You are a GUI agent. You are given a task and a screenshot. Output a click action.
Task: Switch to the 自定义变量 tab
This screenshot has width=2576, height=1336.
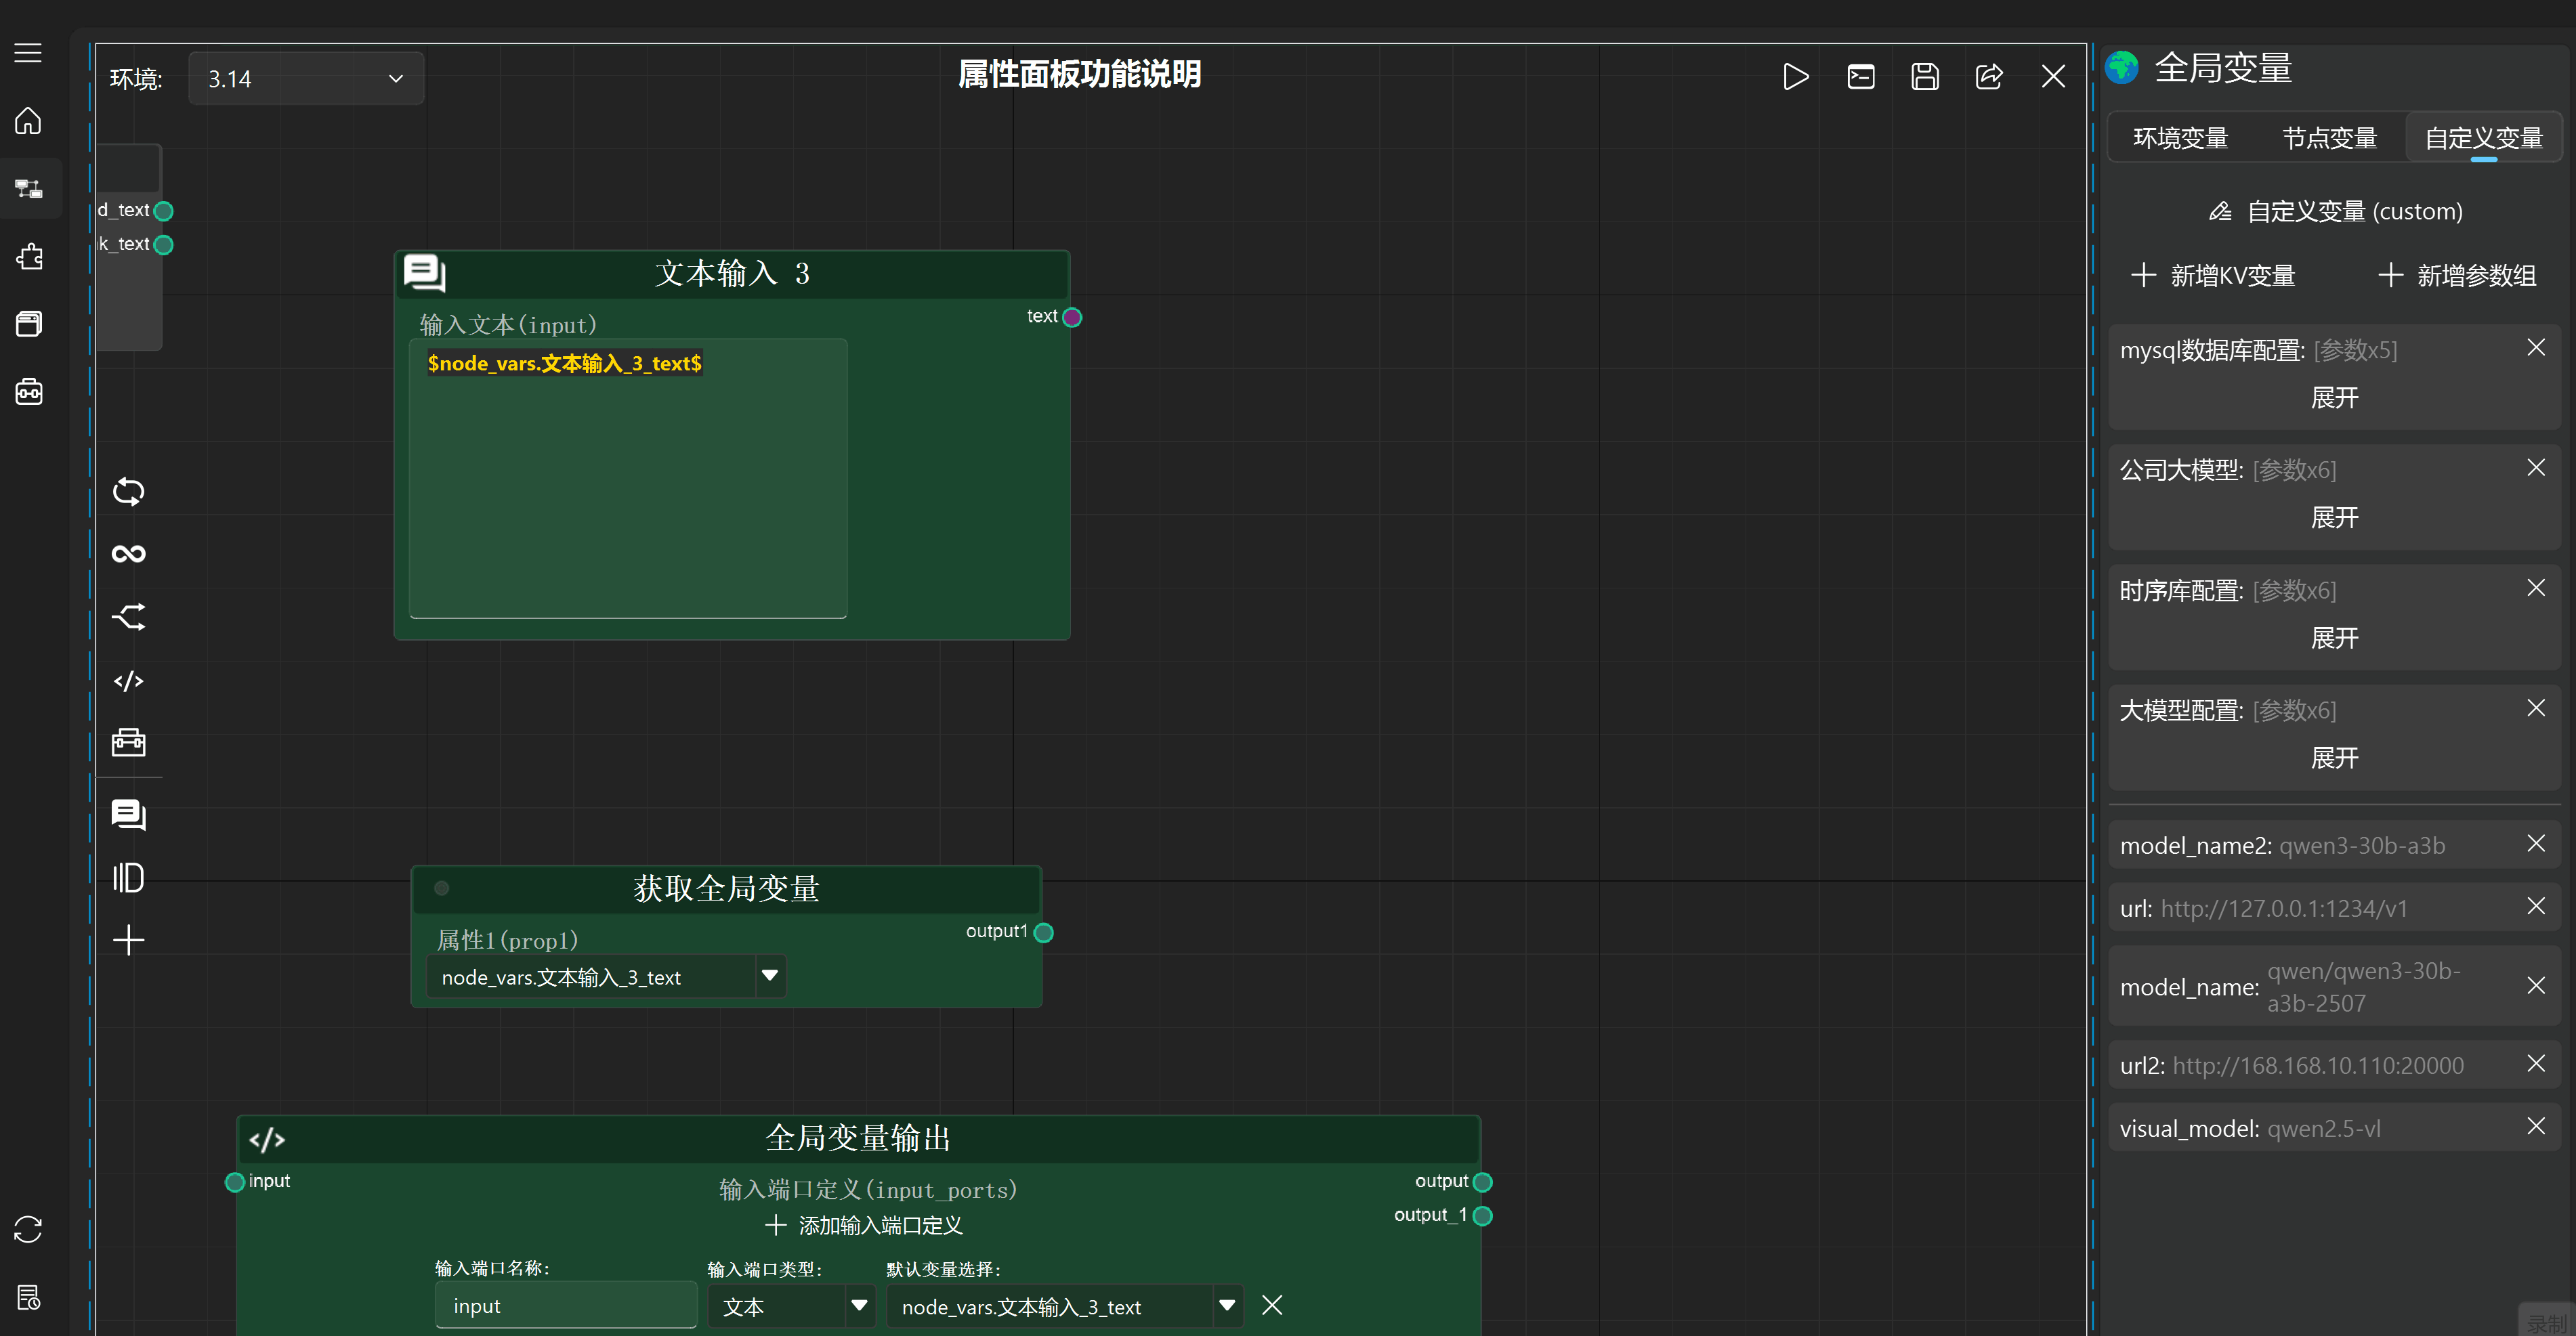click(x=2484, y=138)
